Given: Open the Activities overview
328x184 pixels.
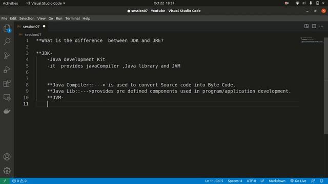Looking at the screenshot, I should click(10, 3).
